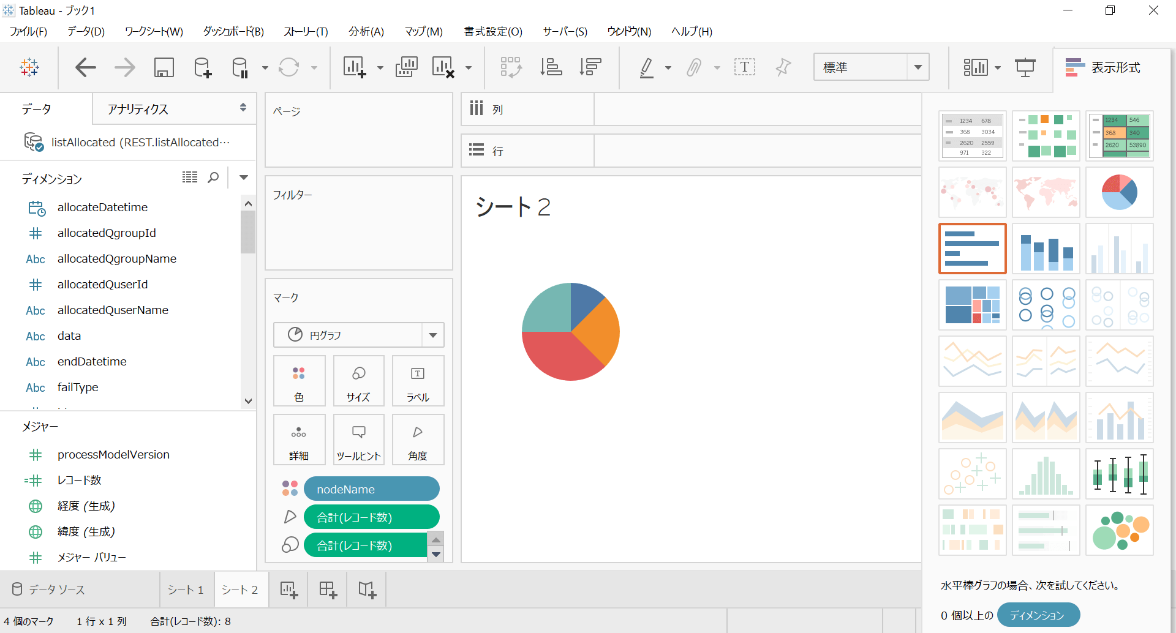This screenshot has height=633, width=1176.
Task: Select the allocatedQgroupName dimension field
Action: pyautogui.click(x=116, y=259)
